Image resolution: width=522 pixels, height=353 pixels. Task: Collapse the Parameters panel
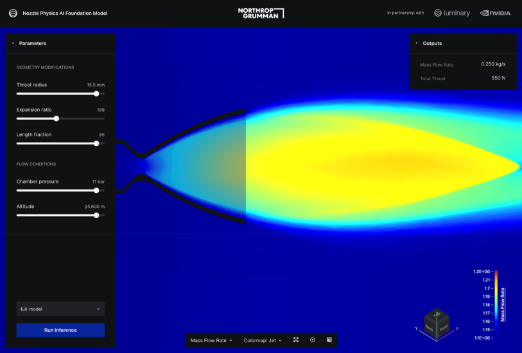click(13, 43)
